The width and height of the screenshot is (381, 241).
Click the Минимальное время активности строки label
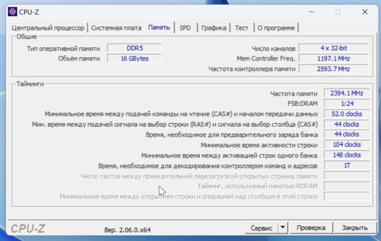tap(259, 145)
